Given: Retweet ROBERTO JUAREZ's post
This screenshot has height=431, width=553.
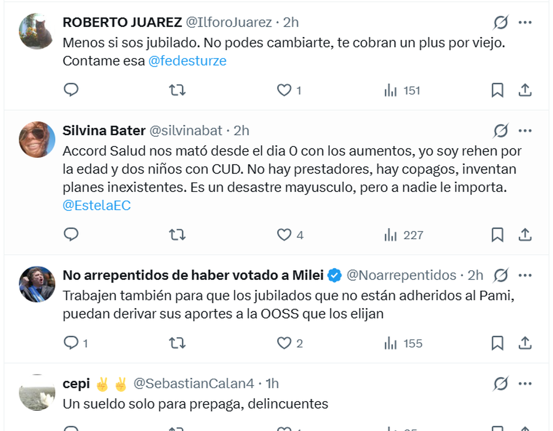Looking at the screenshot, I should (177, 90).
